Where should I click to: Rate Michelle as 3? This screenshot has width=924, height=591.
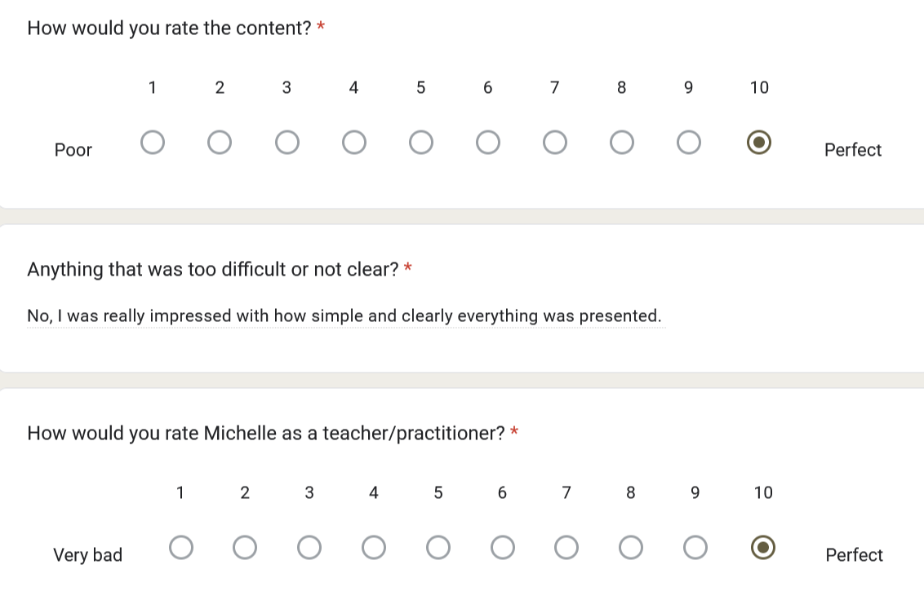pos(309,548)
